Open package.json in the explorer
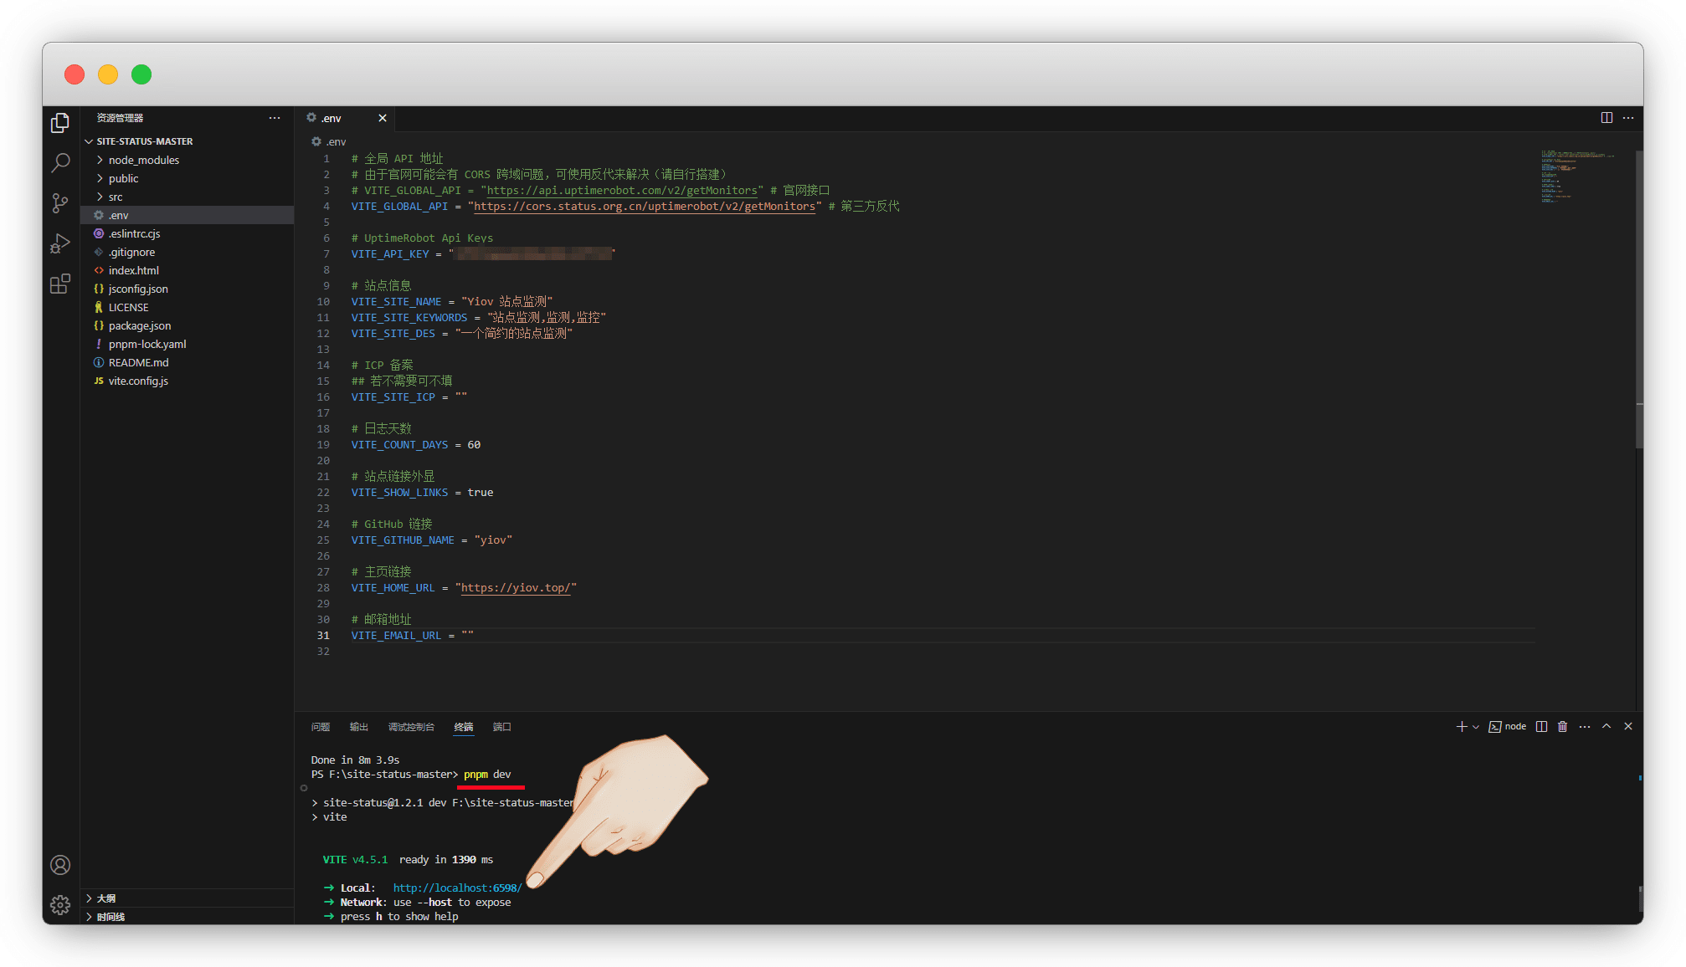 (139, 325)
